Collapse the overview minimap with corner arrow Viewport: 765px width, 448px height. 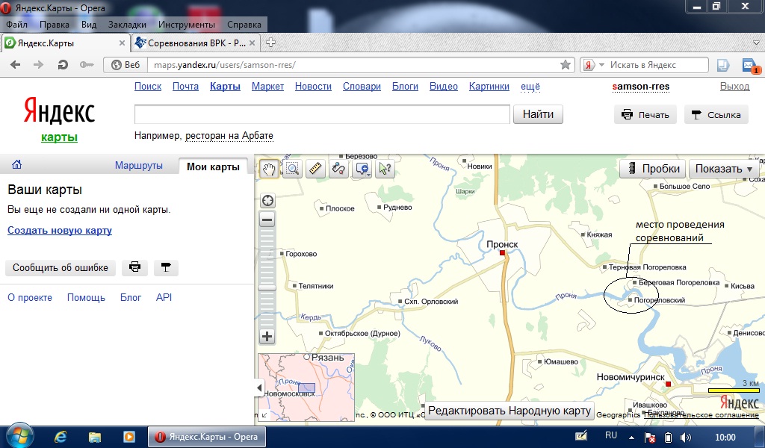tap(264, 415)
